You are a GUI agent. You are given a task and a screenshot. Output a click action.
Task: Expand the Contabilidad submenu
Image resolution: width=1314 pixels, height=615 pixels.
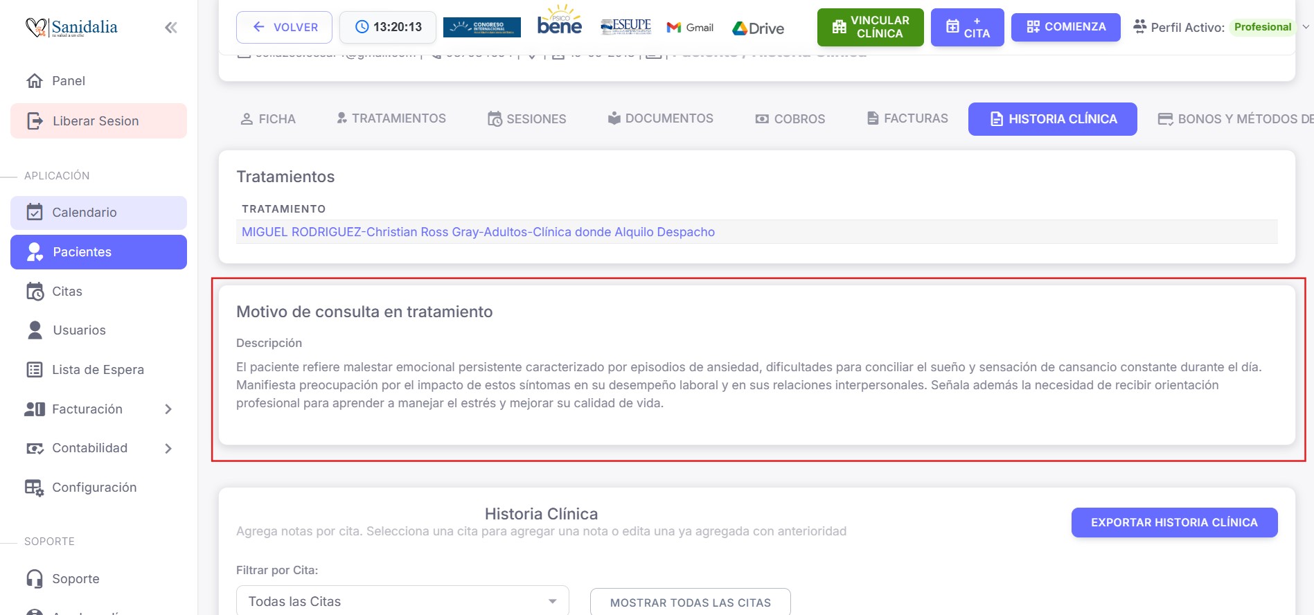pos(168,449)
